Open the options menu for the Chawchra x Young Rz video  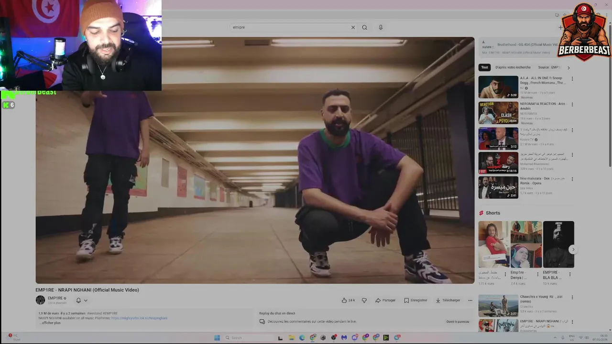[572, 297]
